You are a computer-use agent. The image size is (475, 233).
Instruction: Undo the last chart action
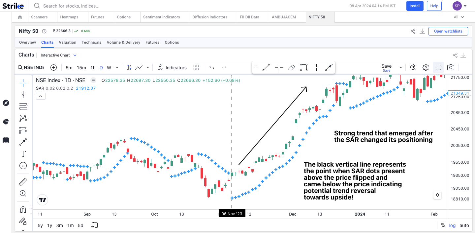[212, 67]
